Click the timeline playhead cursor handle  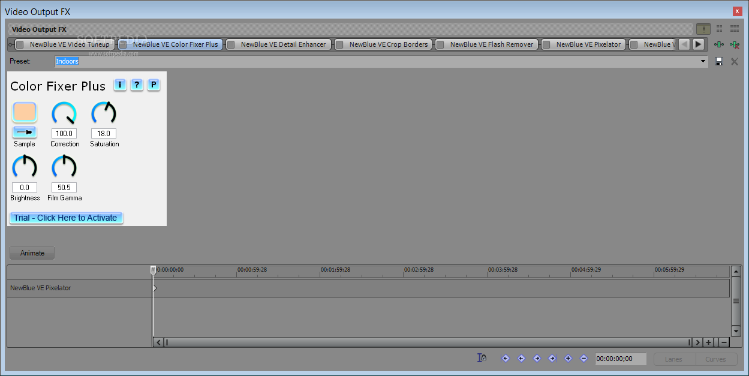(x=153, y=270)
